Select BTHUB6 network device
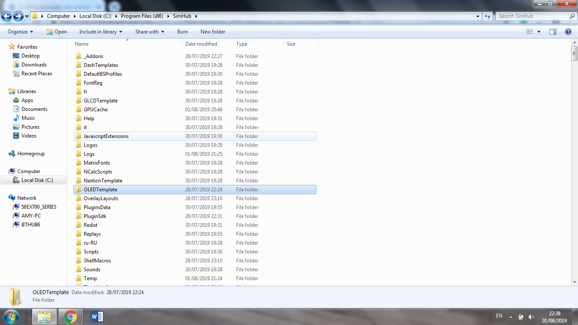 (30, 225)
